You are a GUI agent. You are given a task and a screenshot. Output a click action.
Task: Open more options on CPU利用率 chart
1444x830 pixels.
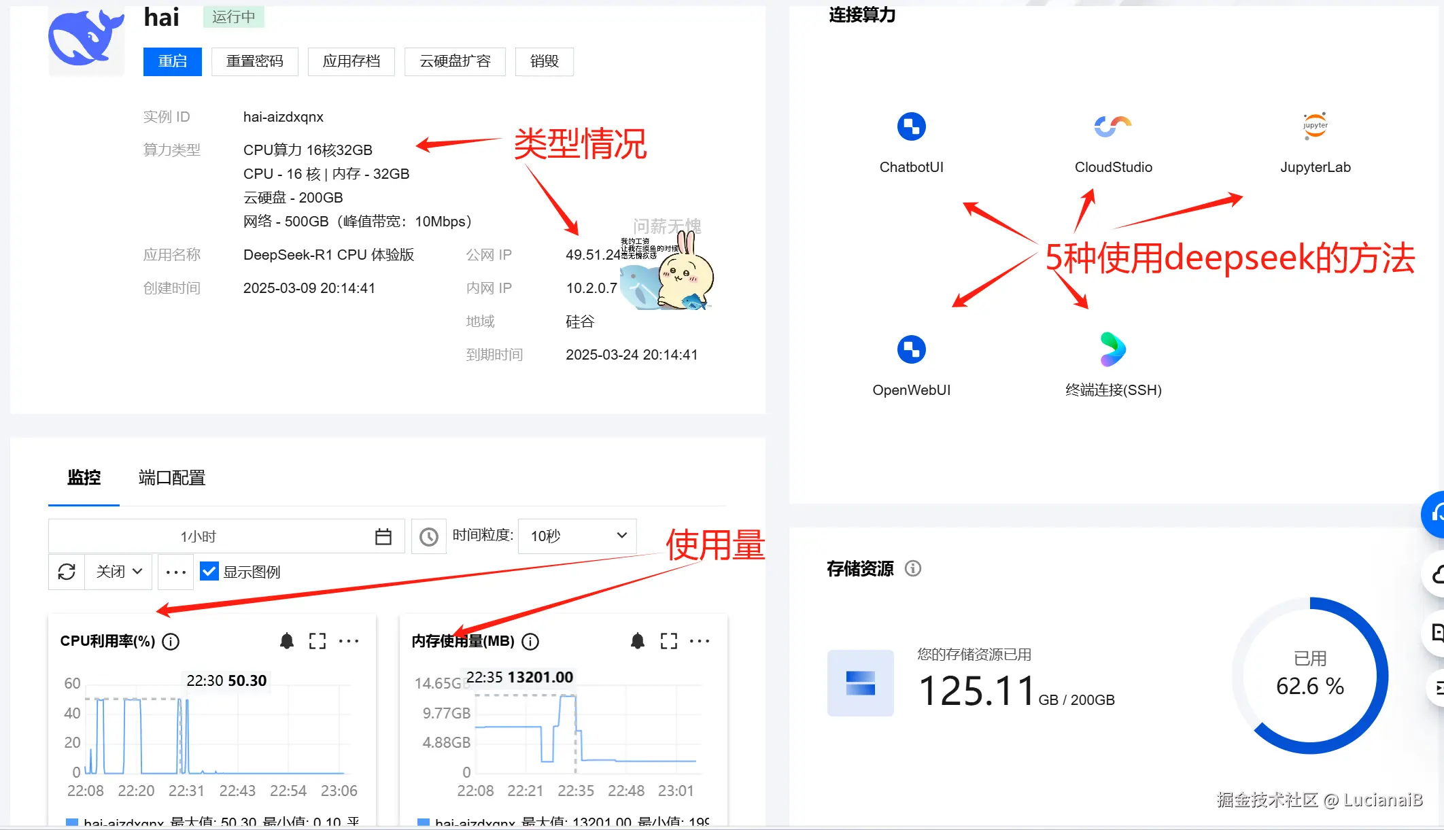pyautogui.click(x=349, y=641)
